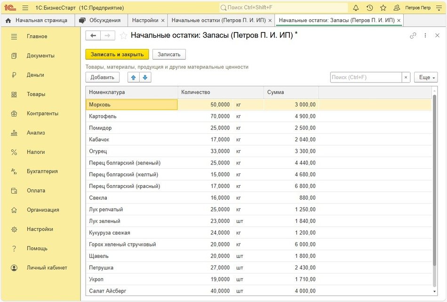The image size is (447, 302).
Task: Open the history clock icon
Action: (x=369, y=8)
